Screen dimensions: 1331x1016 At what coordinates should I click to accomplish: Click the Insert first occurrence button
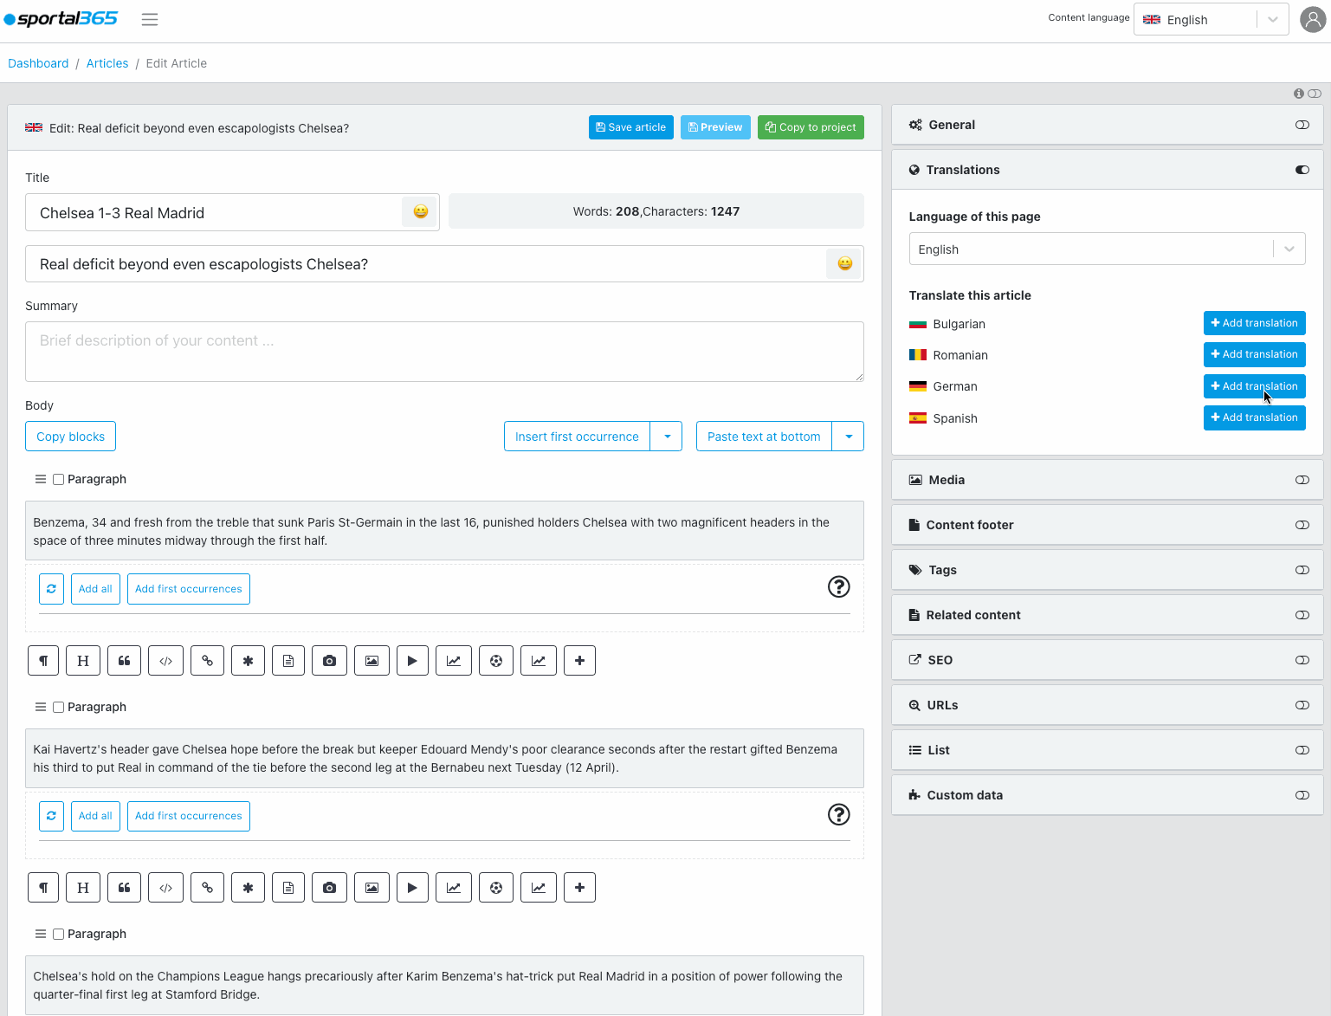(x=578, y=437)
